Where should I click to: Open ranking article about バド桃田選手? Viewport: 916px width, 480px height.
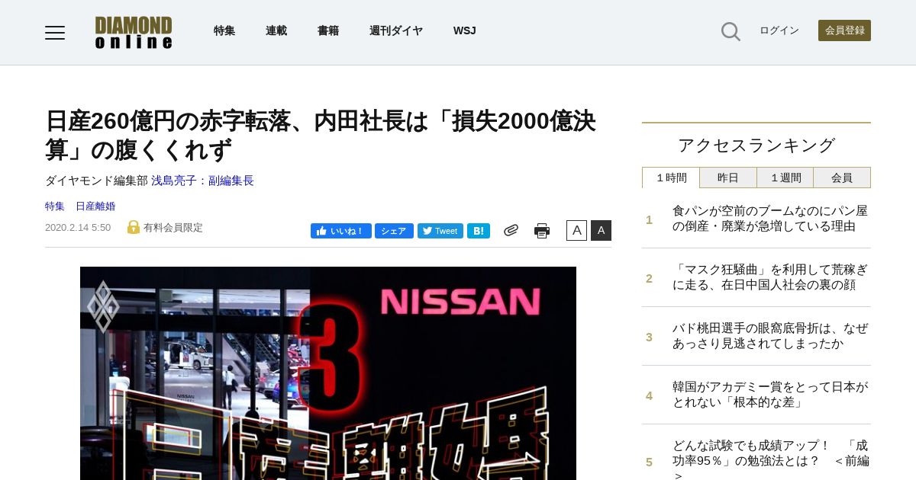click(770, 336)
